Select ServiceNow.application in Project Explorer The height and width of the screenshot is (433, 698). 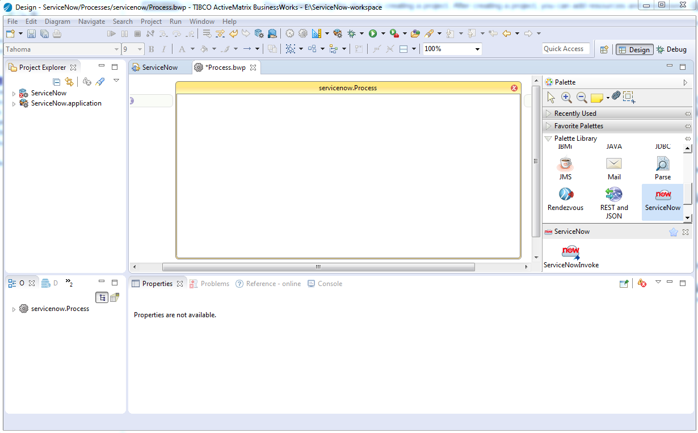click(x=66, y=103)
